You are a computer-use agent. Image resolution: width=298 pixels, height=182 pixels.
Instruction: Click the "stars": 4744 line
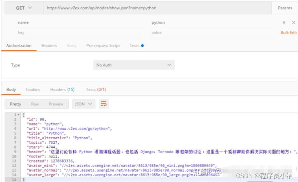(42, 147)
